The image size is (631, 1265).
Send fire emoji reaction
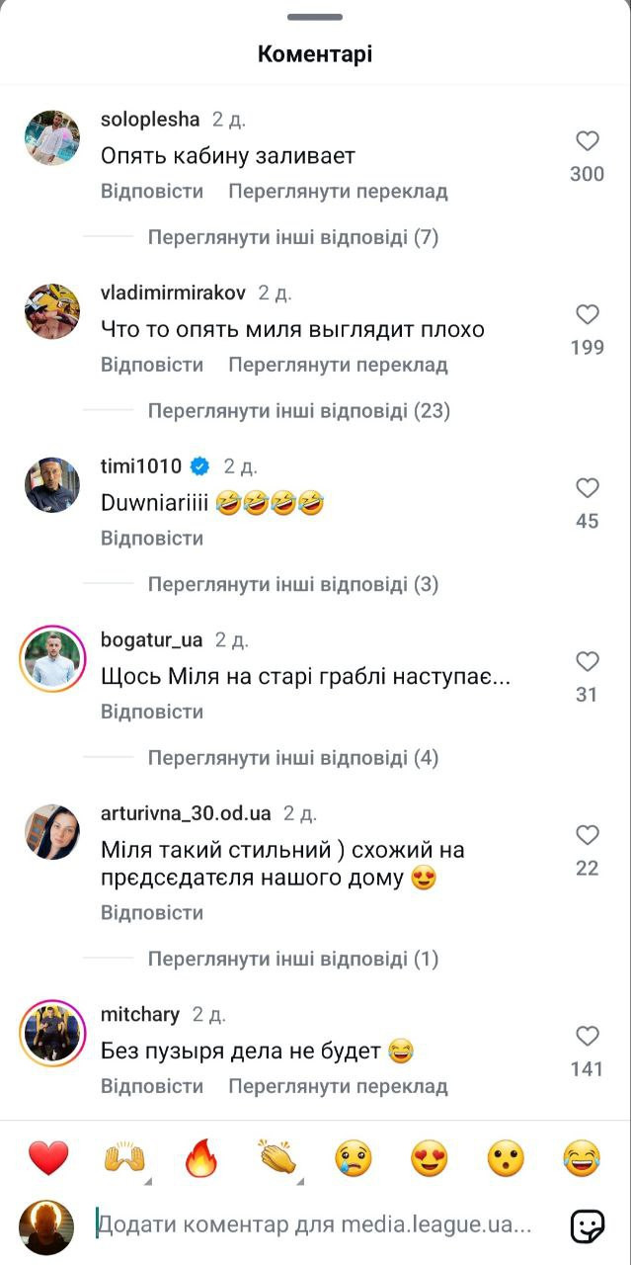click(201, 1157)
